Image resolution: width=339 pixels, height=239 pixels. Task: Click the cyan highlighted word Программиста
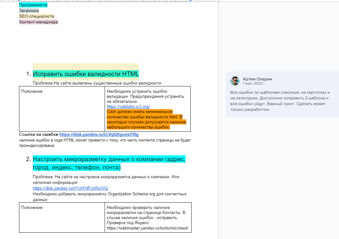tap(33, 5)
